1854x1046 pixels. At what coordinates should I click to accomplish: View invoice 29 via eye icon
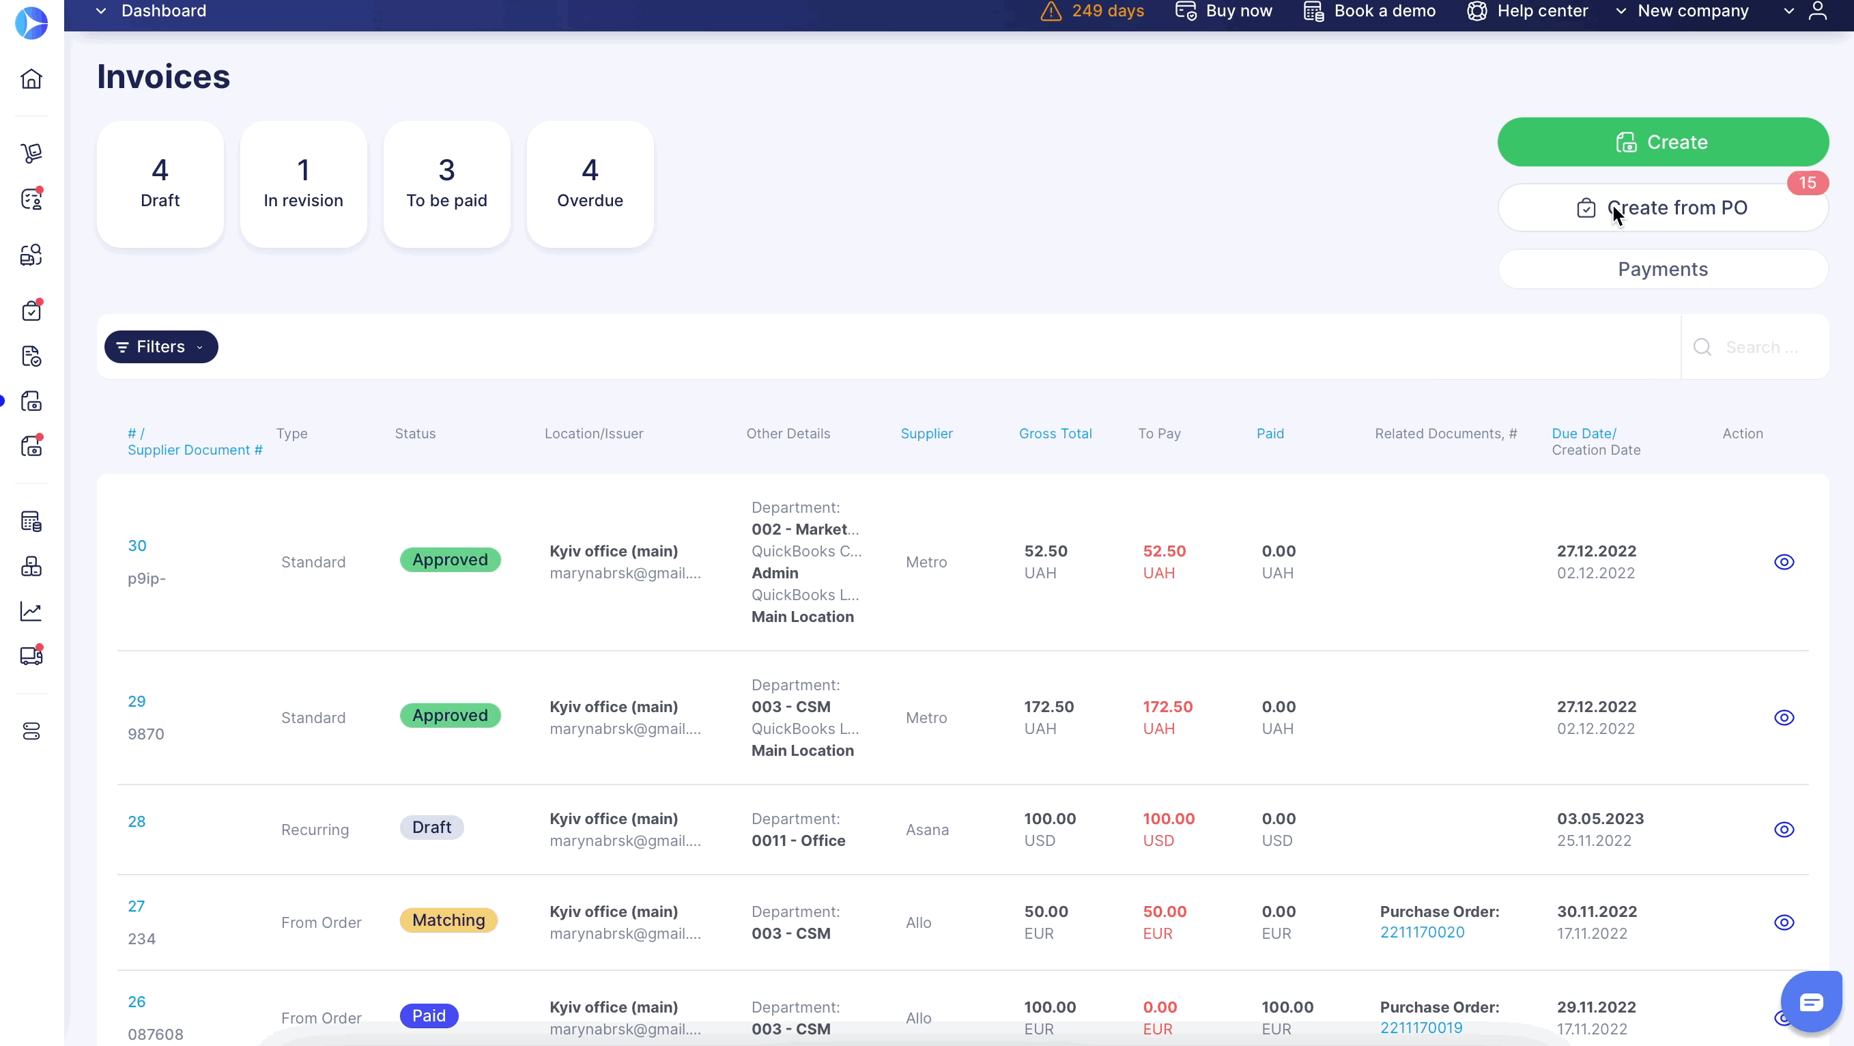click(x=1784, y=718)
